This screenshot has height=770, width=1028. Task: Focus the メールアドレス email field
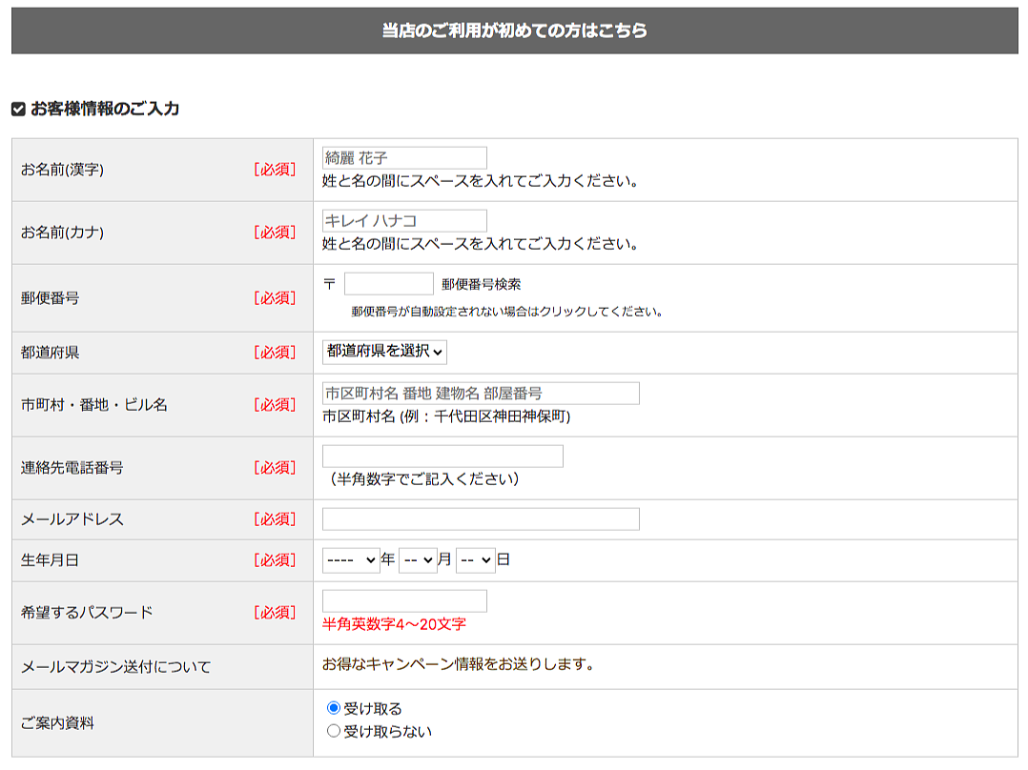tap(481, 519)
